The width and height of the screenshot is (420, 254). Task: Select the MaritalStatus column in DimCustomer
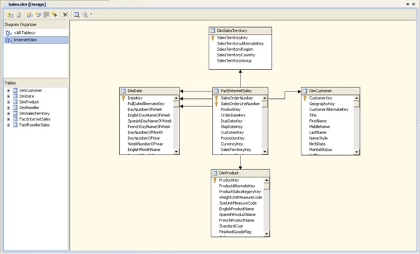click(320, 150)
